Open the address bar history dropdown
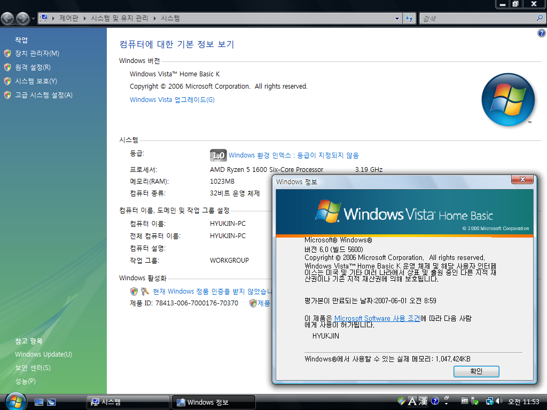Image resolution: width=547 pixels, height=410 pixels. [x=397, y=19]
